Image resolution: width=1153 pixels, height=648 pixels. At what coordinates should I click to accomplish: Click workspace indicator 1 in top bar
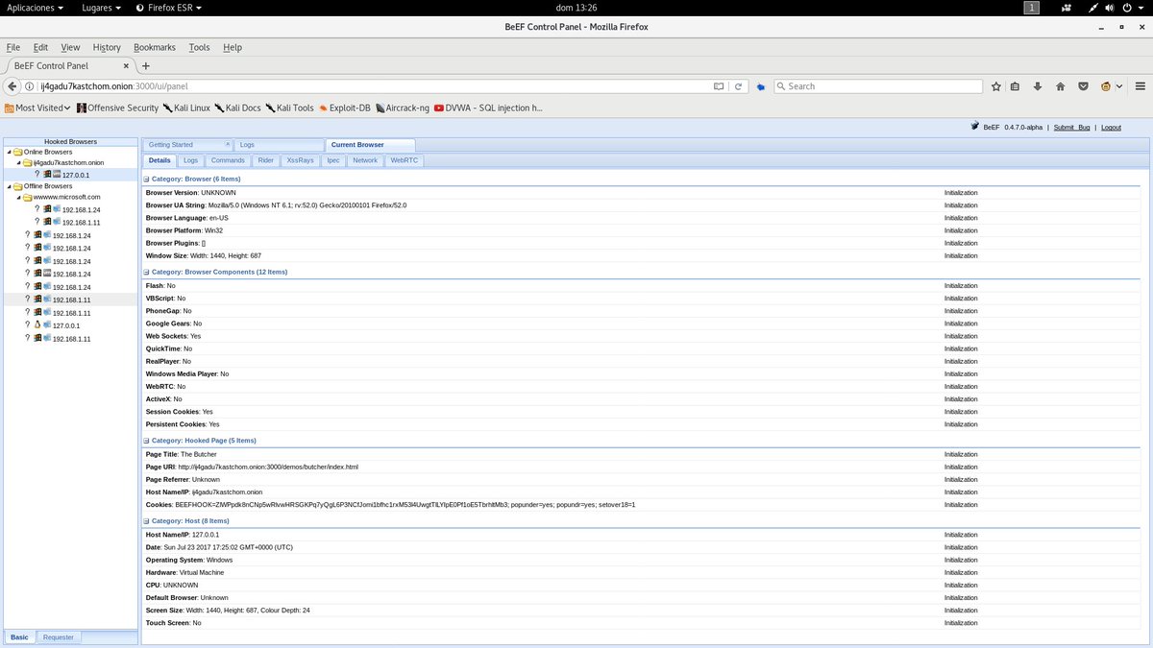pos(1033,8)
